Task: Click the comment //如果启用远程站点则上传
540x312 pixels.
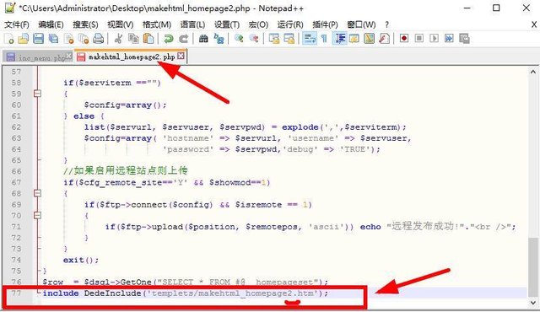Action: (126, 170)
